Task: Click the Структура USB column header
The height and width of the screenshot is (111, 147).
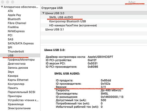Action: [52, 8]
